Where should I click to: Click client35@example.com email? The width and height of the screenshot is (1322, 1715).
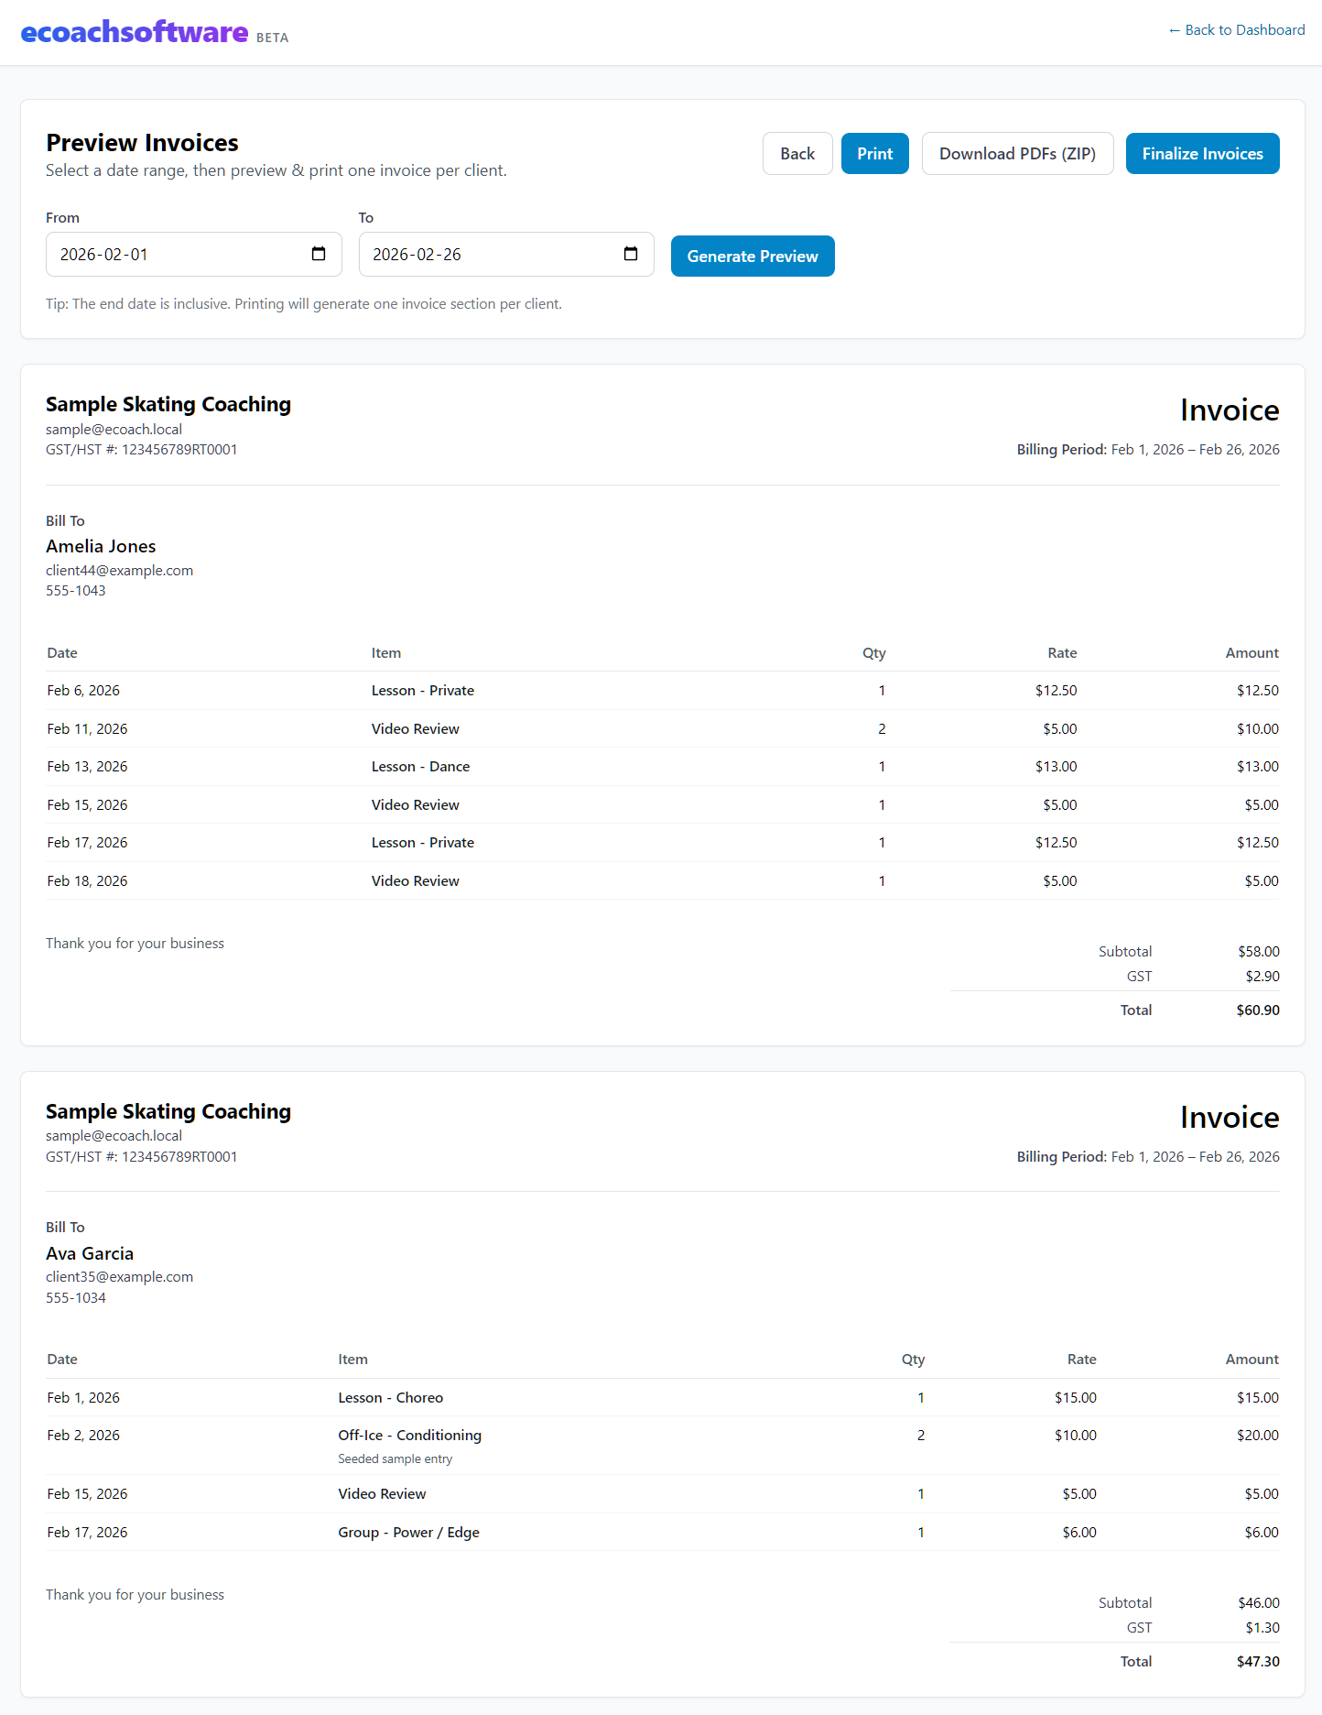coord(119,1277)
